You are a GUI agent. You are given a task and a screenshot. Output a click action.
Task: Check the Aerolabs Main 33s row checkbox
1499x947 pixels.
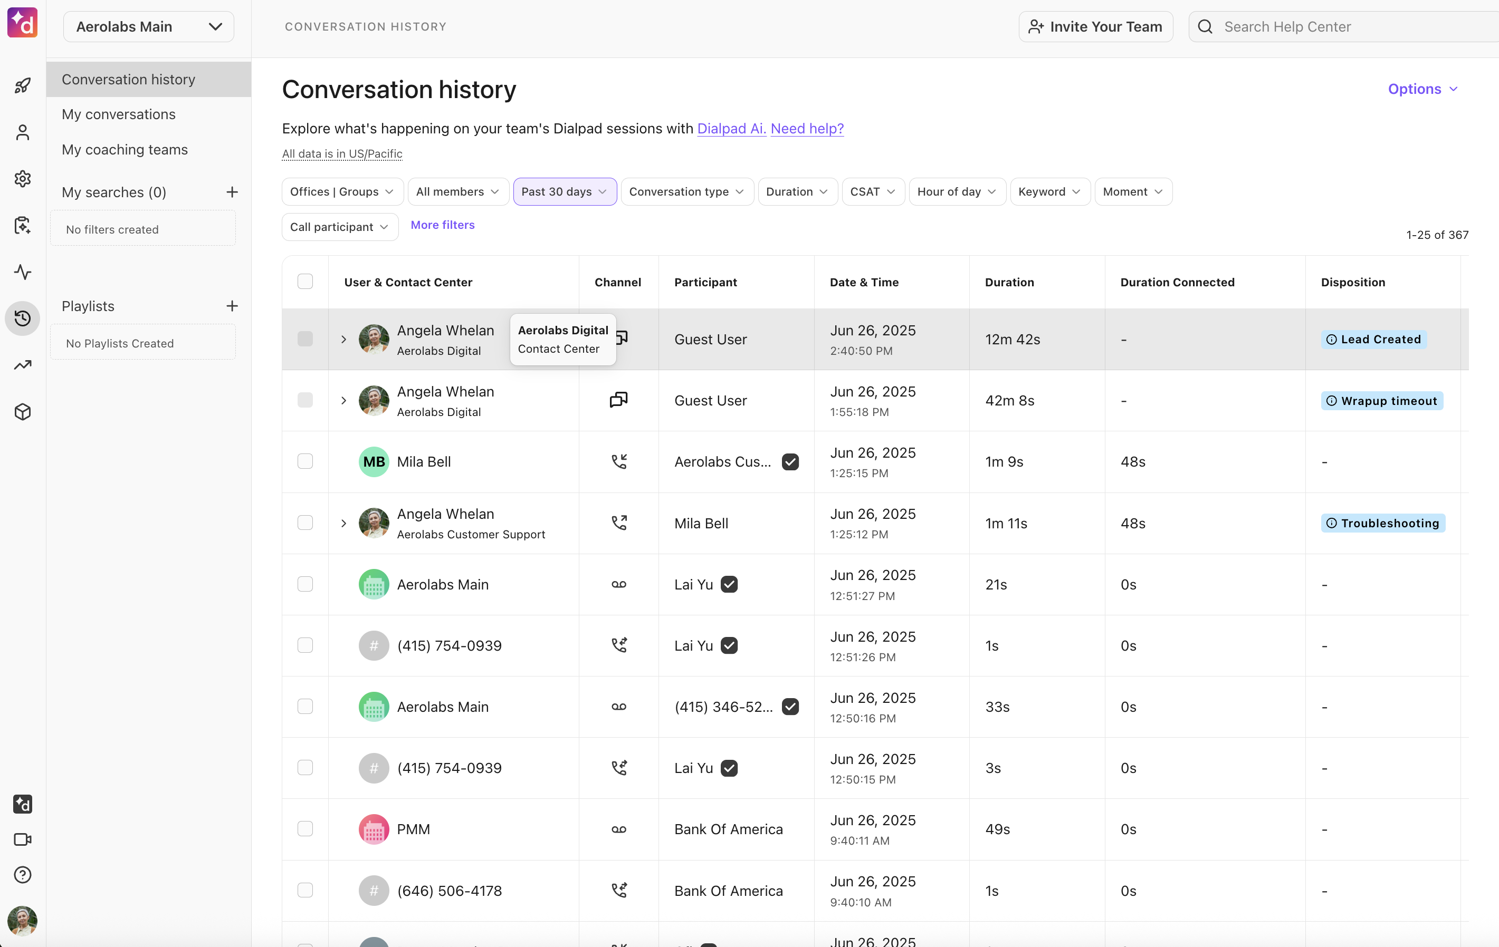click(305, 706)
